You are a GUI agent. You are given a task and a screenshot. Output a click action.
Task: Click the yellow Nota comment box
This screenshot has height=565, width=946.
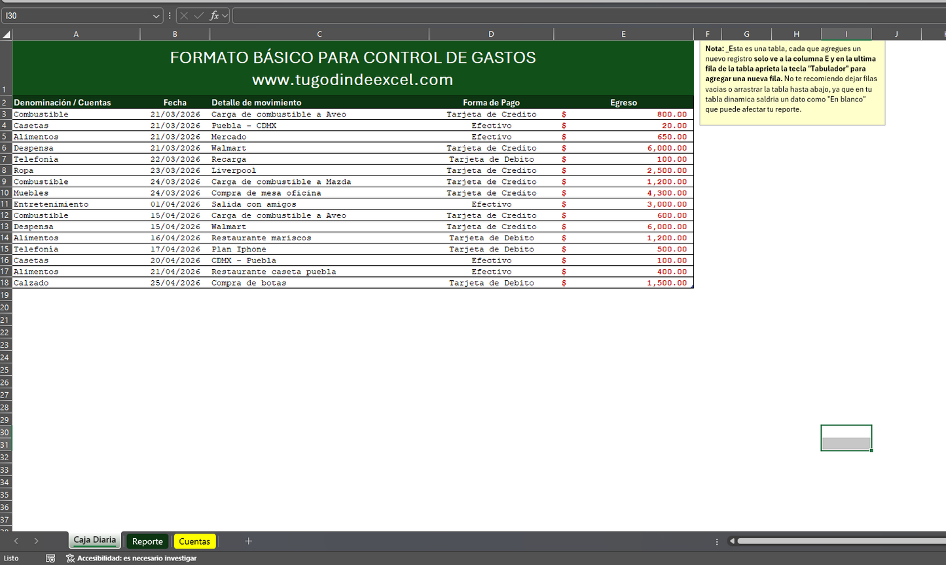pos(792,82)
